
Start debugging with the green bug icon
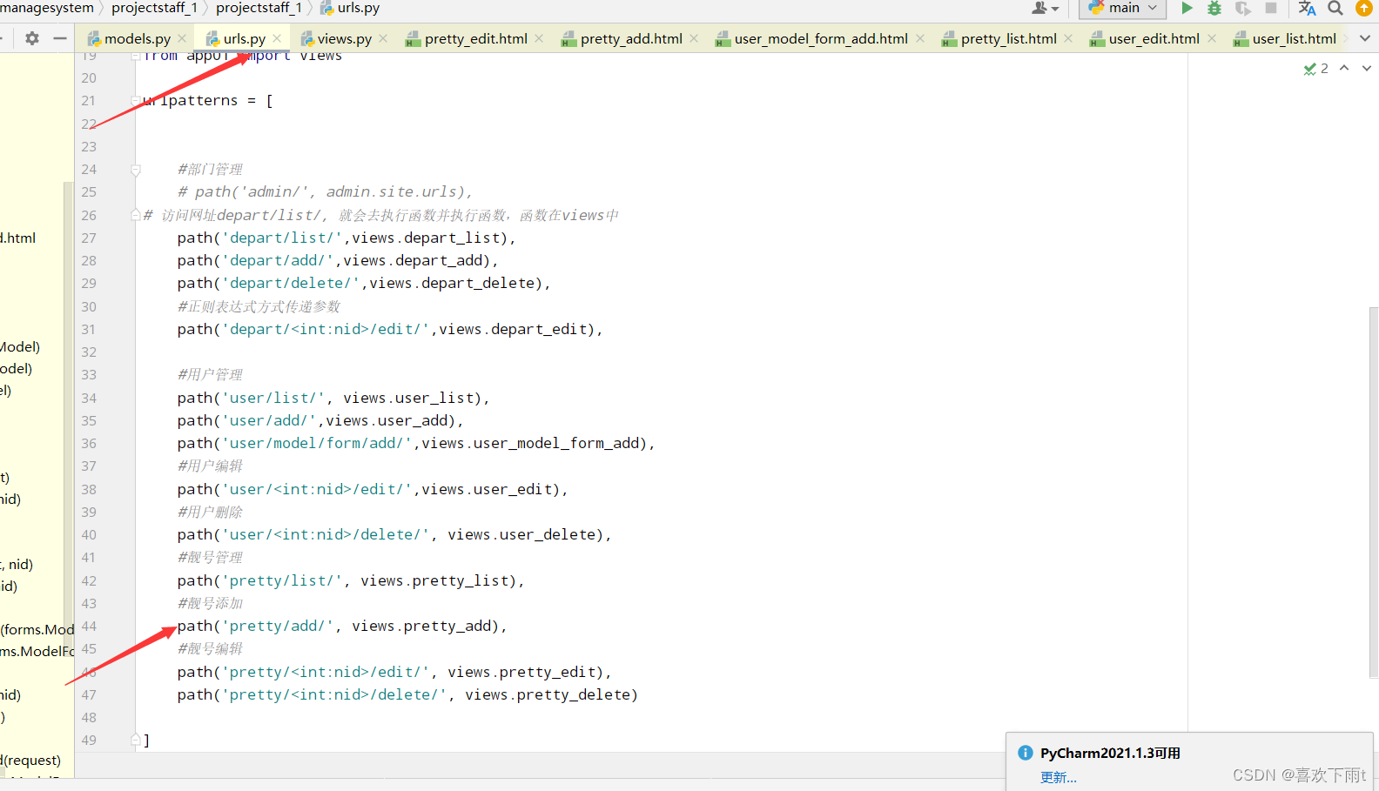click(x=1214, y=8)
